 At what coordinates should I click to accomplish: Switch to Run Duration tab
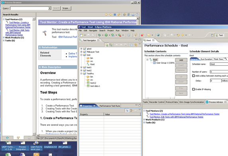206,59
